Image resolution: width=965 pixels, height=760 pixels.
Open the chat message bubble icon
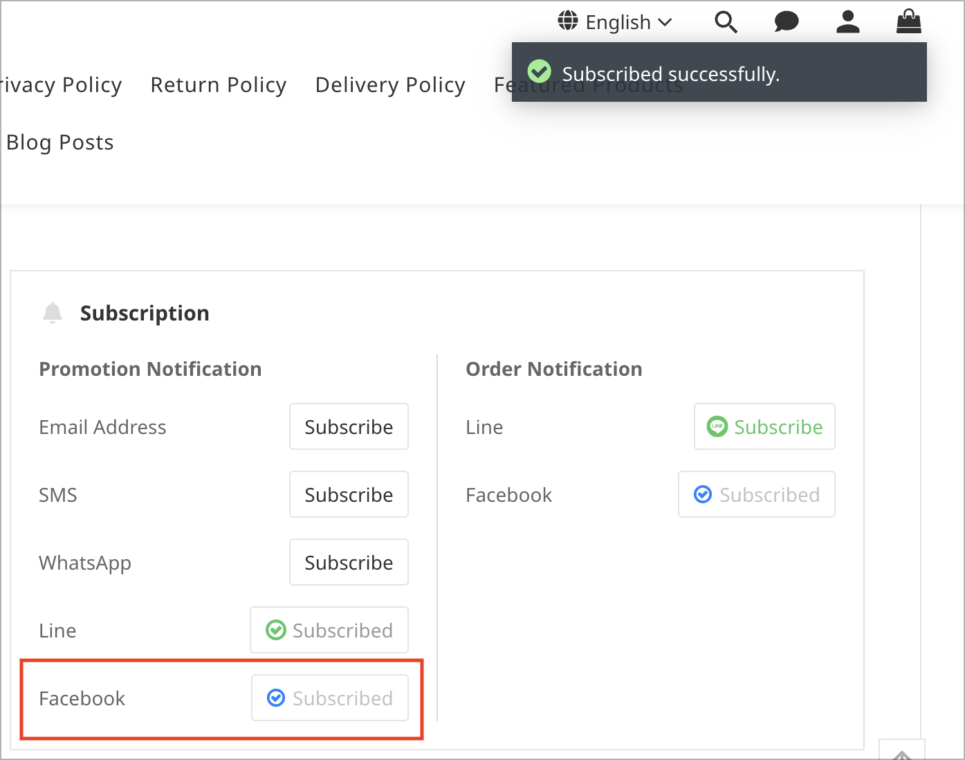click(x=787, y=22)
